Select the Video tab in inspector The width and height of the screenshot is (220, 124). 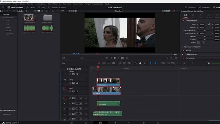[x=185, y=16]
